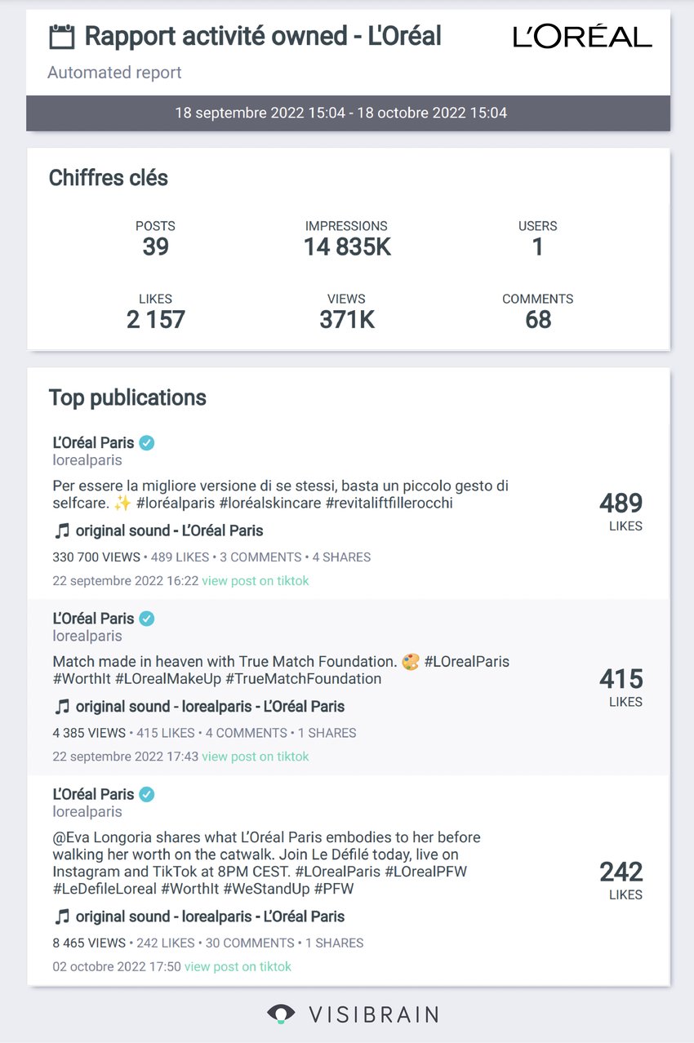This screenshot has height=1043, width=694.
Task: Click the IMPRESSIONS 14 835K figure
Action: [347, 238]
